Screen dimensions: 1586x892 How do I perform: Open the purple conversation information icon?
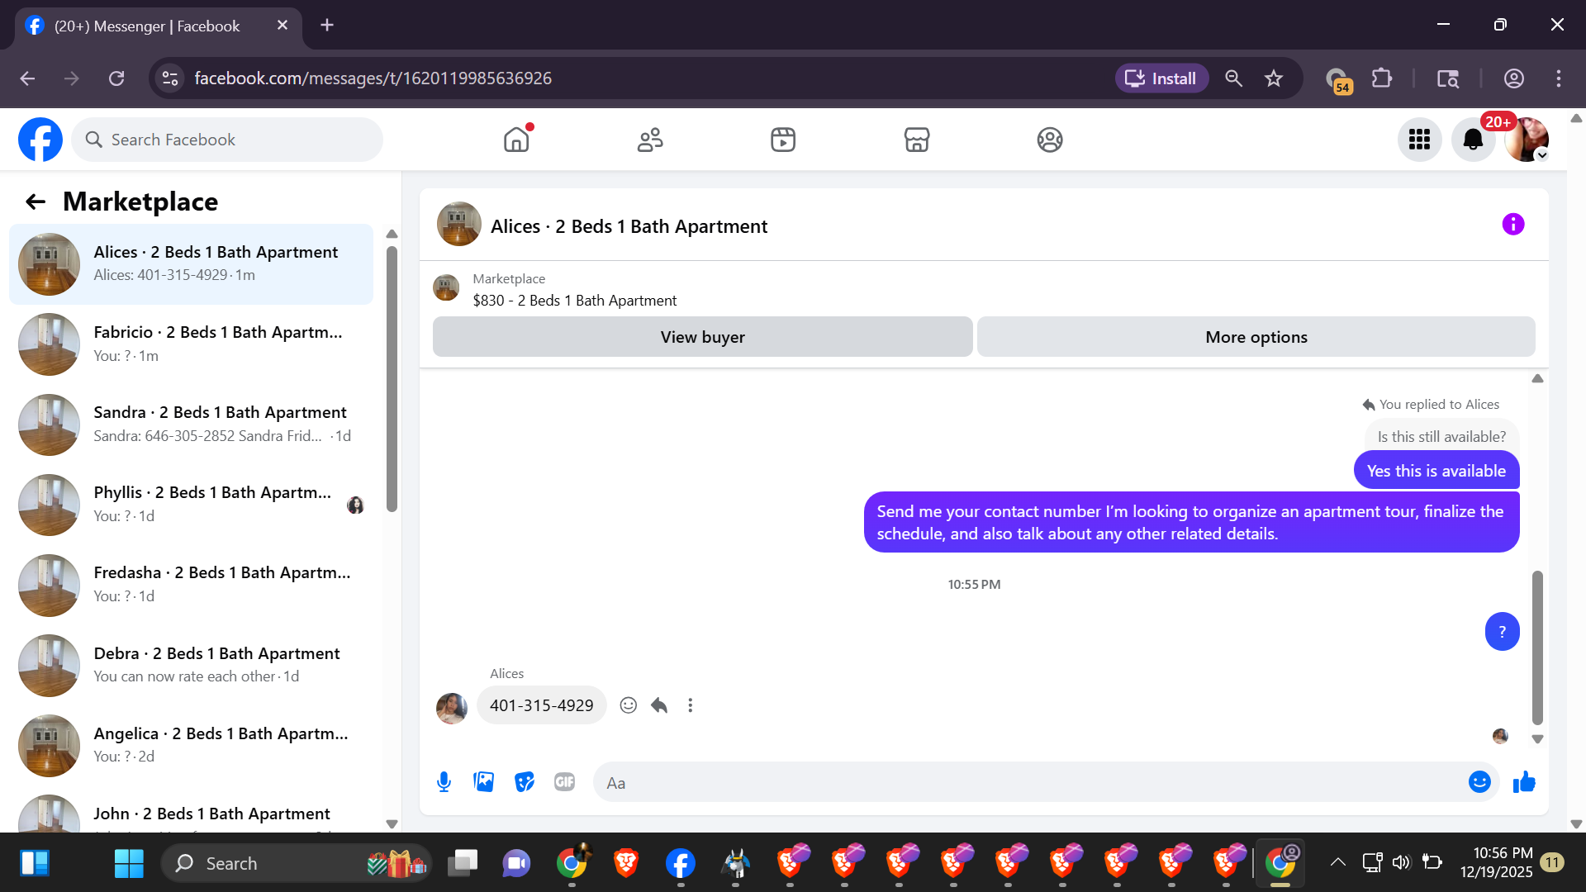point(1512,225)
